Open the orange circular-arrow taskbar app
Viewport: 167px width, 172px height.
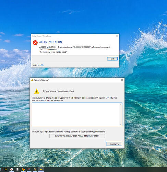(x=23, y=169)
